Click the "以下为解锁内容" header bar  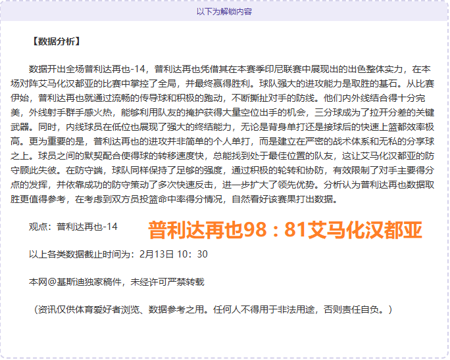[224, 11]
